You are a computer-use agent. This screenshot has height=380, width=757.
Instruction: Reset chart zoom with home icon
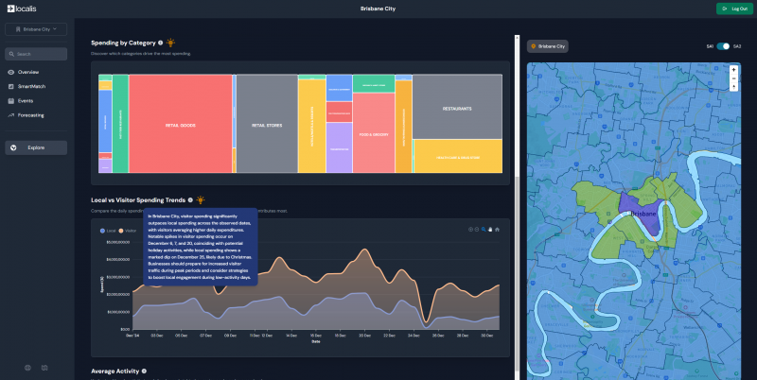tap(498, 230)
